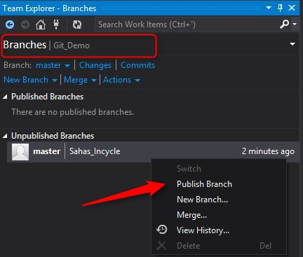Click the greyed Forward arrow icon

tap(25, 25)
